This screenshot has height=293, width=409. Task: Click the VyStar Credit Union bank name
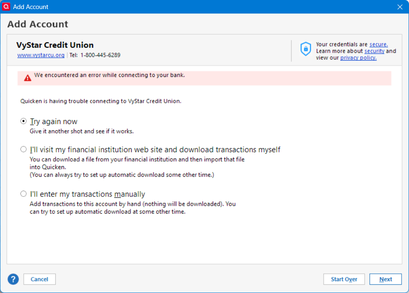[55, 45]
